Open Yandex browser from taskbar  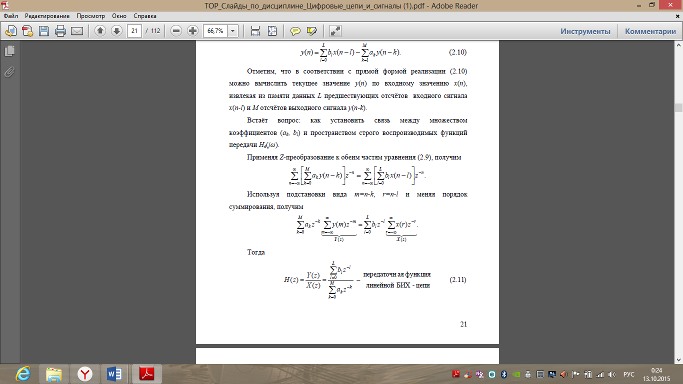point(84,373)
